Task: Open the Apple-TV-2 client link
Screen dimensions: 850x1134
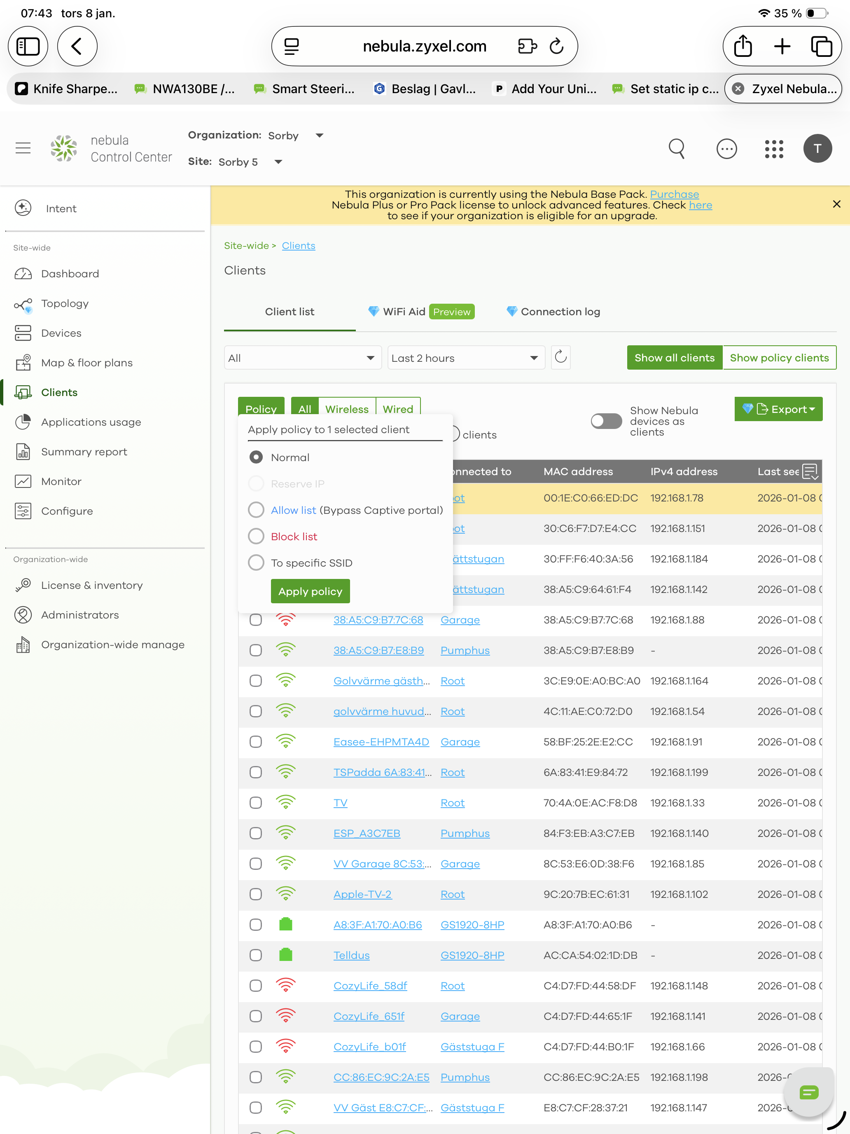Action: click(x=362, y=894)
